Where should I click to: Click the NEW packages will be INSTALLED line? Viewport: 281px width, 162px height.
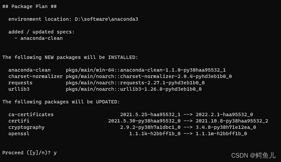[70, 57]
